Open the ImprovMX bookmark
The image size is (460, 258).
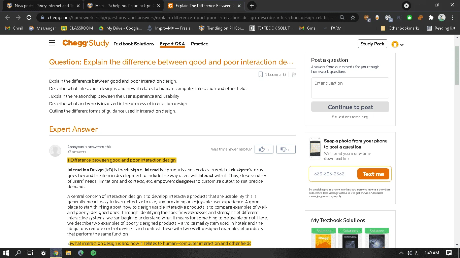click(x=171, y=28)
